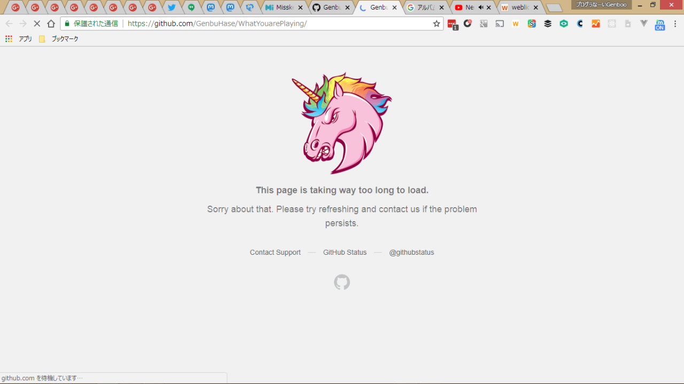Close the currently loading Genbu tab
Image resolution: width=684 pixels, height=384 pixels.
point(394,7)
